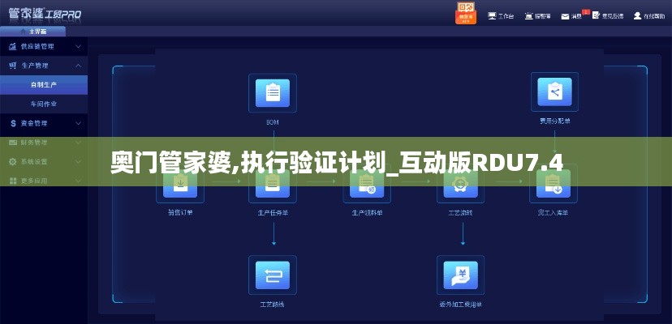This screenshot has height=324, width=672.
Task: Click the 报警簿 text link
Action: (x=543, y=16)
